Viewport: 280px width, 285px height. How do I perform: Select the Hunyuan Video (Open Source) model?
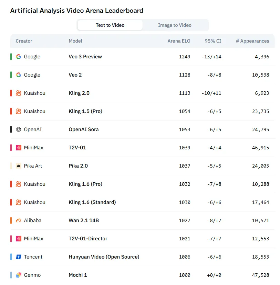tap(104, 257)
